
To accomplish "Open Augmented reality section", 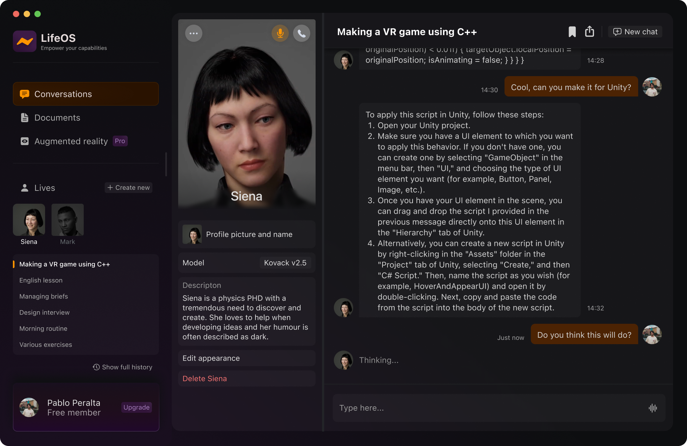I will click(x=71, y=141).
